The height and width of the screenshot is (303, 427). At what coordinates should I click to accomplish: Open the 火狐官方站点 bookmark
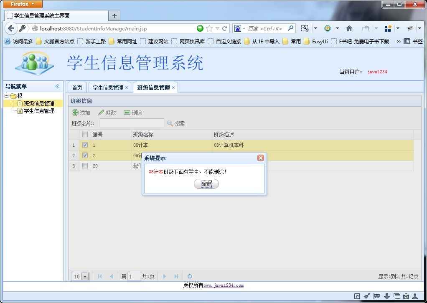click(x=56, y=41)
